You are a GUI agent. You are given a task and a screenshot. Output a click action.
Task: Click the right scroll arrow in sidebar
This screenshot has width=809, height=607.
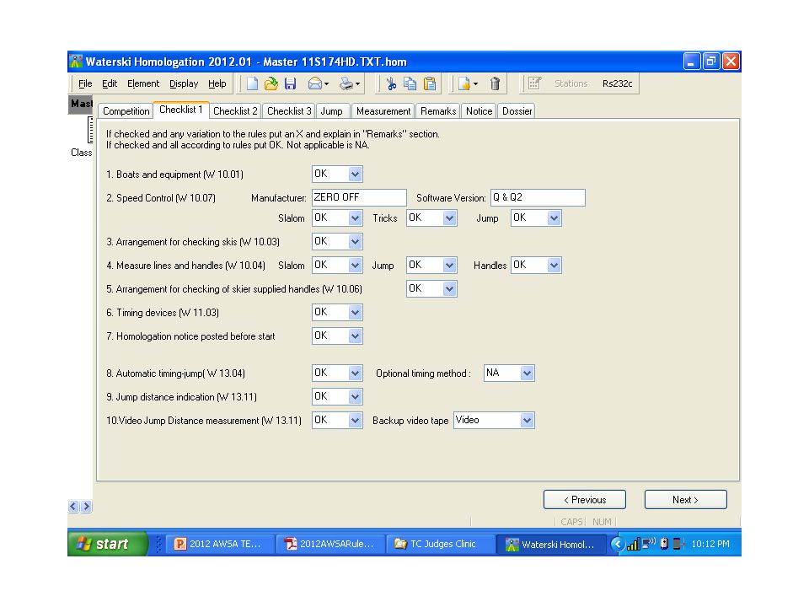click(x=86, y=507)
